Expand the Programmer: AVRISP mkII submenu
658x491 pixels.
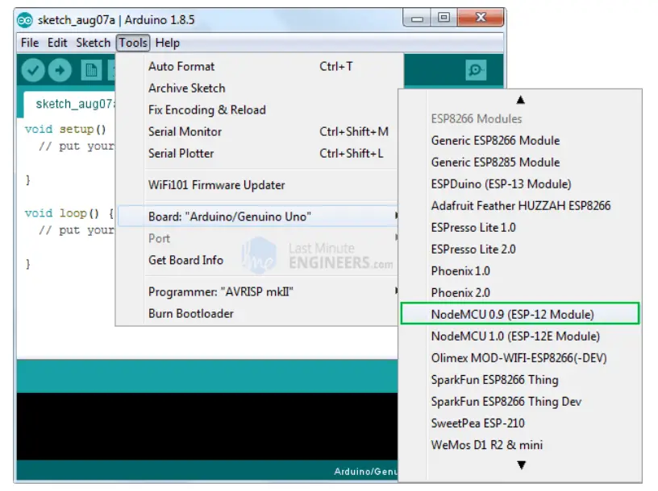(258, 291)
